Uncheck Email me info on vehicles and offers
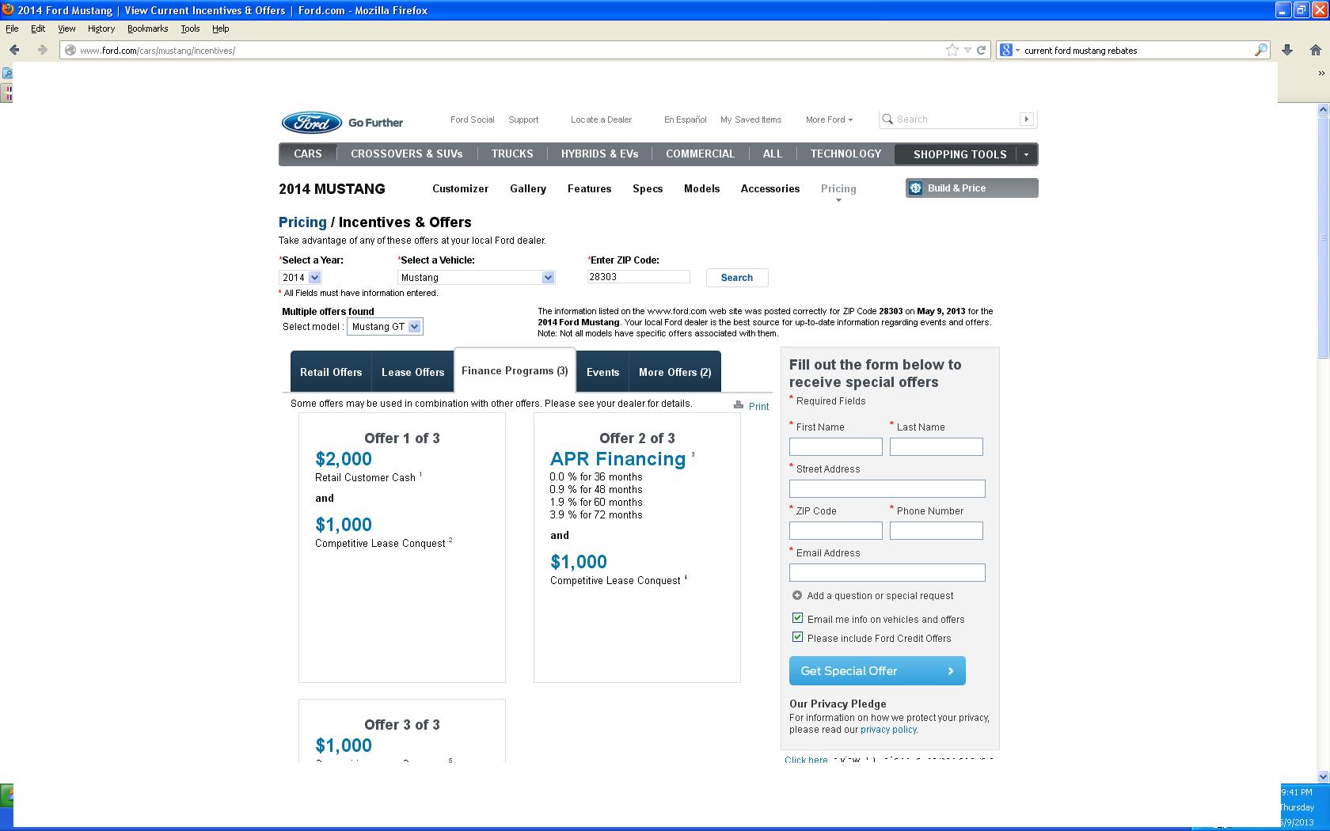Image resolution: width=1330 pixels, height=831 pixels. tap(797, 618)
